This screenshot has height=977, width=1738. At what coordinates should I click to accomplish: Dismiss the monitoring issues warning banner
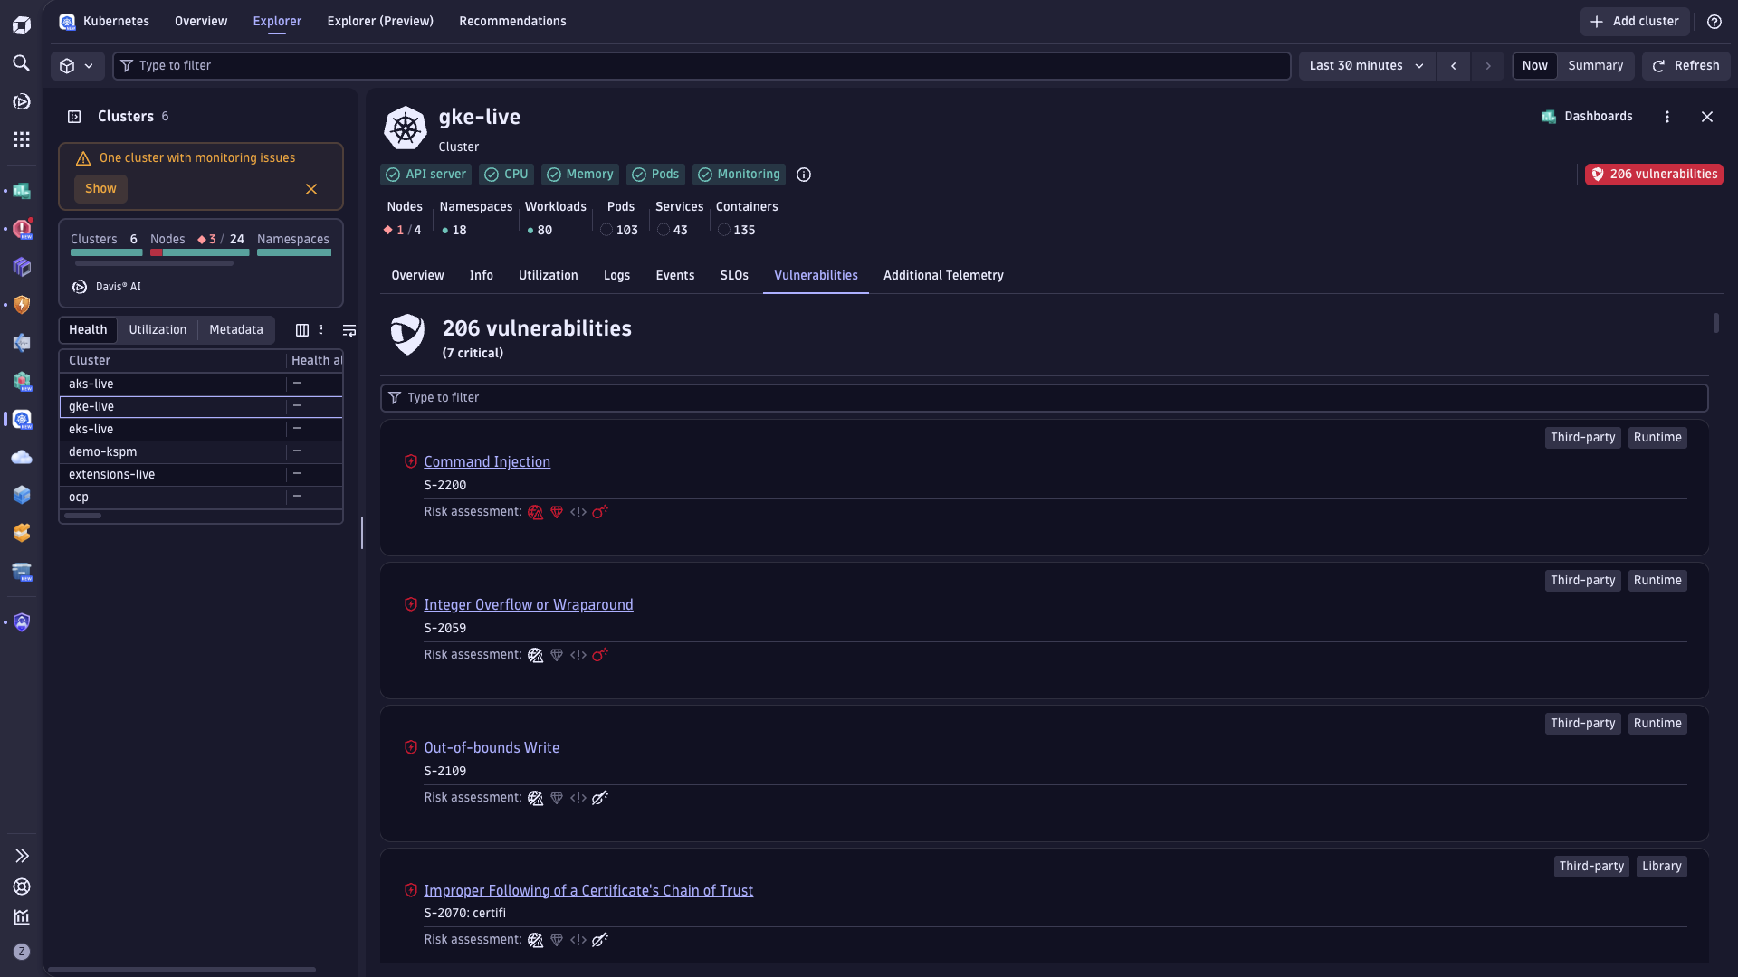click(x=311, y=189)
